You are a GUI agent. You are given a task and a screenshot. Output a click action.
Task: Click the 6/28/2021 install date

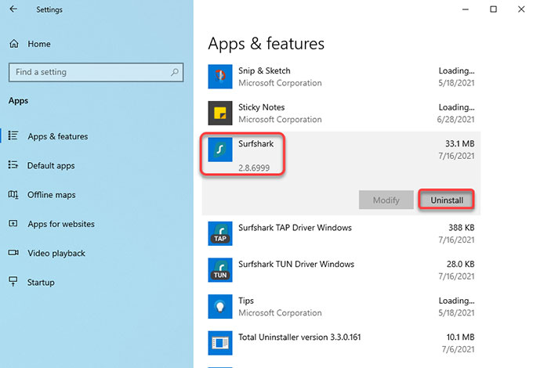pyautogui.click(x=455, y=119)
